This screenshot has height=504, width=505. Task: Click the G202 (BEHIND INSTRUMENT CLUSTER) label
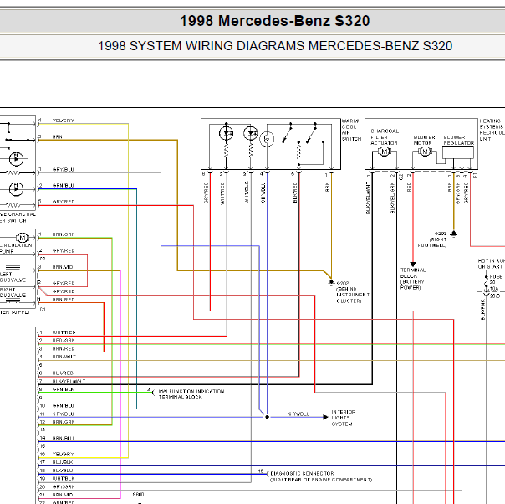pos(353,292)
